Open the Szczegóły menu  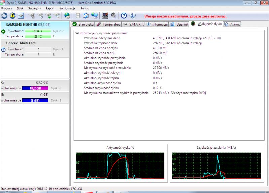(x=35, y=8)
